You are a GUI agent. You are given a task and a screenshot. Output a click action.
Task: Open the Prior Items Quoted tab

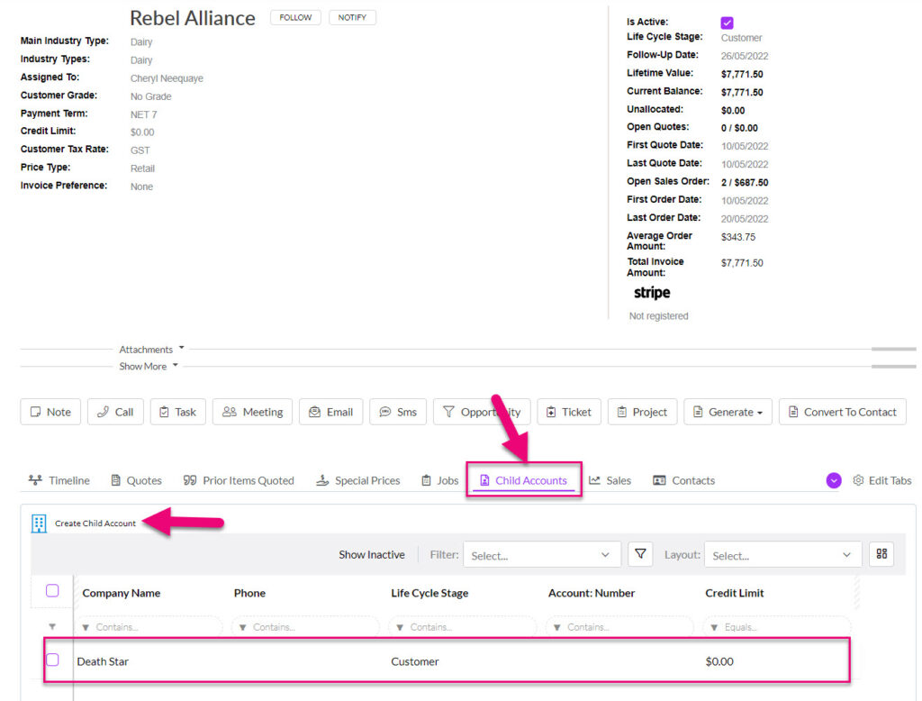pyautogui.click(x=239, y=480)
